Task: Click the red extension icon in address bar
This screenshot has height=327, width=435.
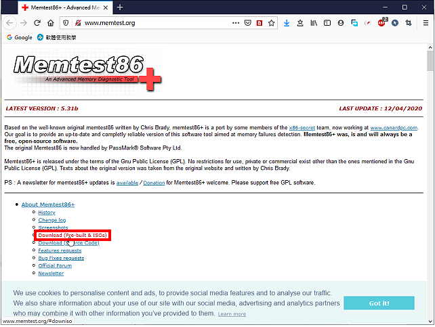Action: [x=260, y=23]
